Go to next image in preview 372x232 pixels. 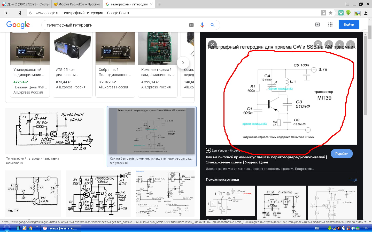coord(351,44)
